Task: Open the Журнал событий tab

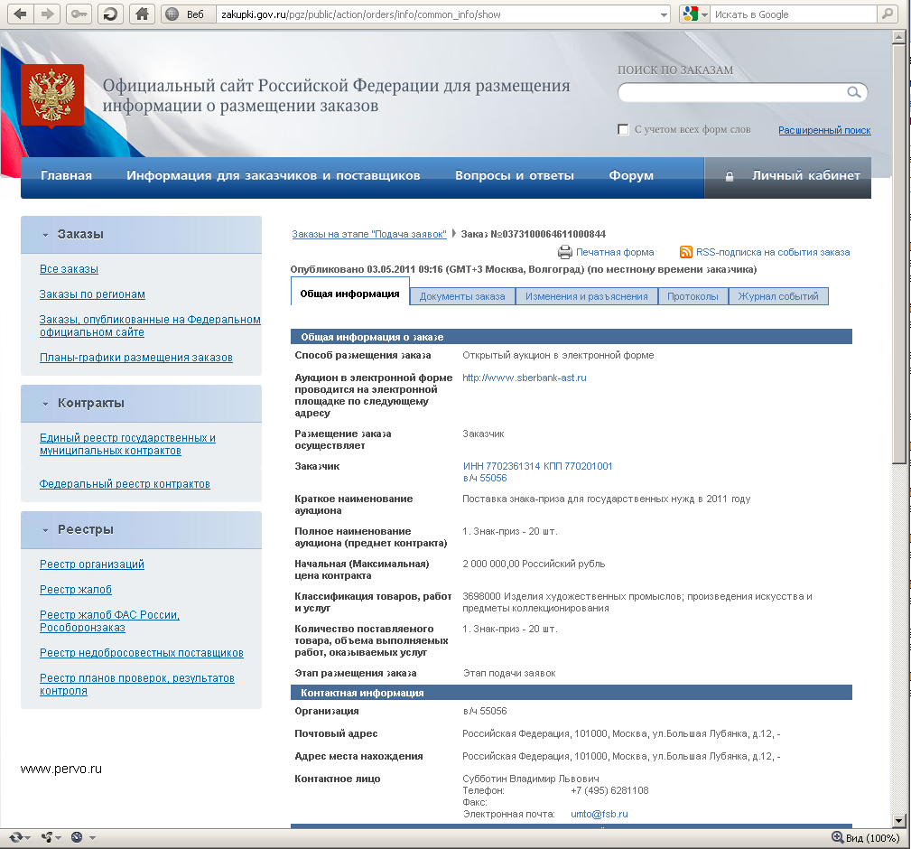Action: (777, 296)
